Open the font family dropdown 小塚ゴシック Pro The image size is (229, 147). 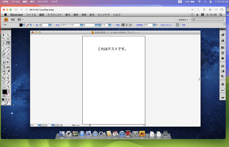pyautogui.click(x=81, y=25)
